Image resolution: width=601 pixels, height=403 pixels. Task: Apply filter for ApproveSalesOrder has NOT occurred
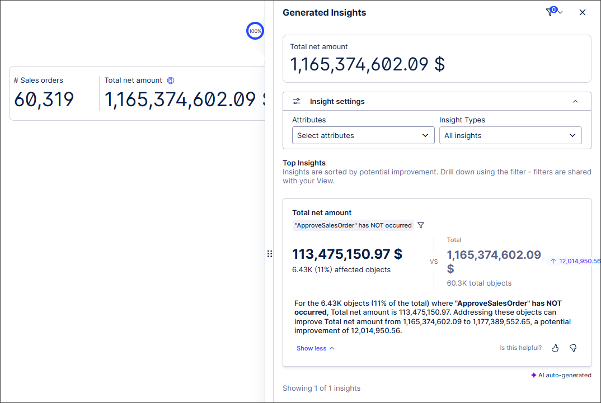[421, 225]
